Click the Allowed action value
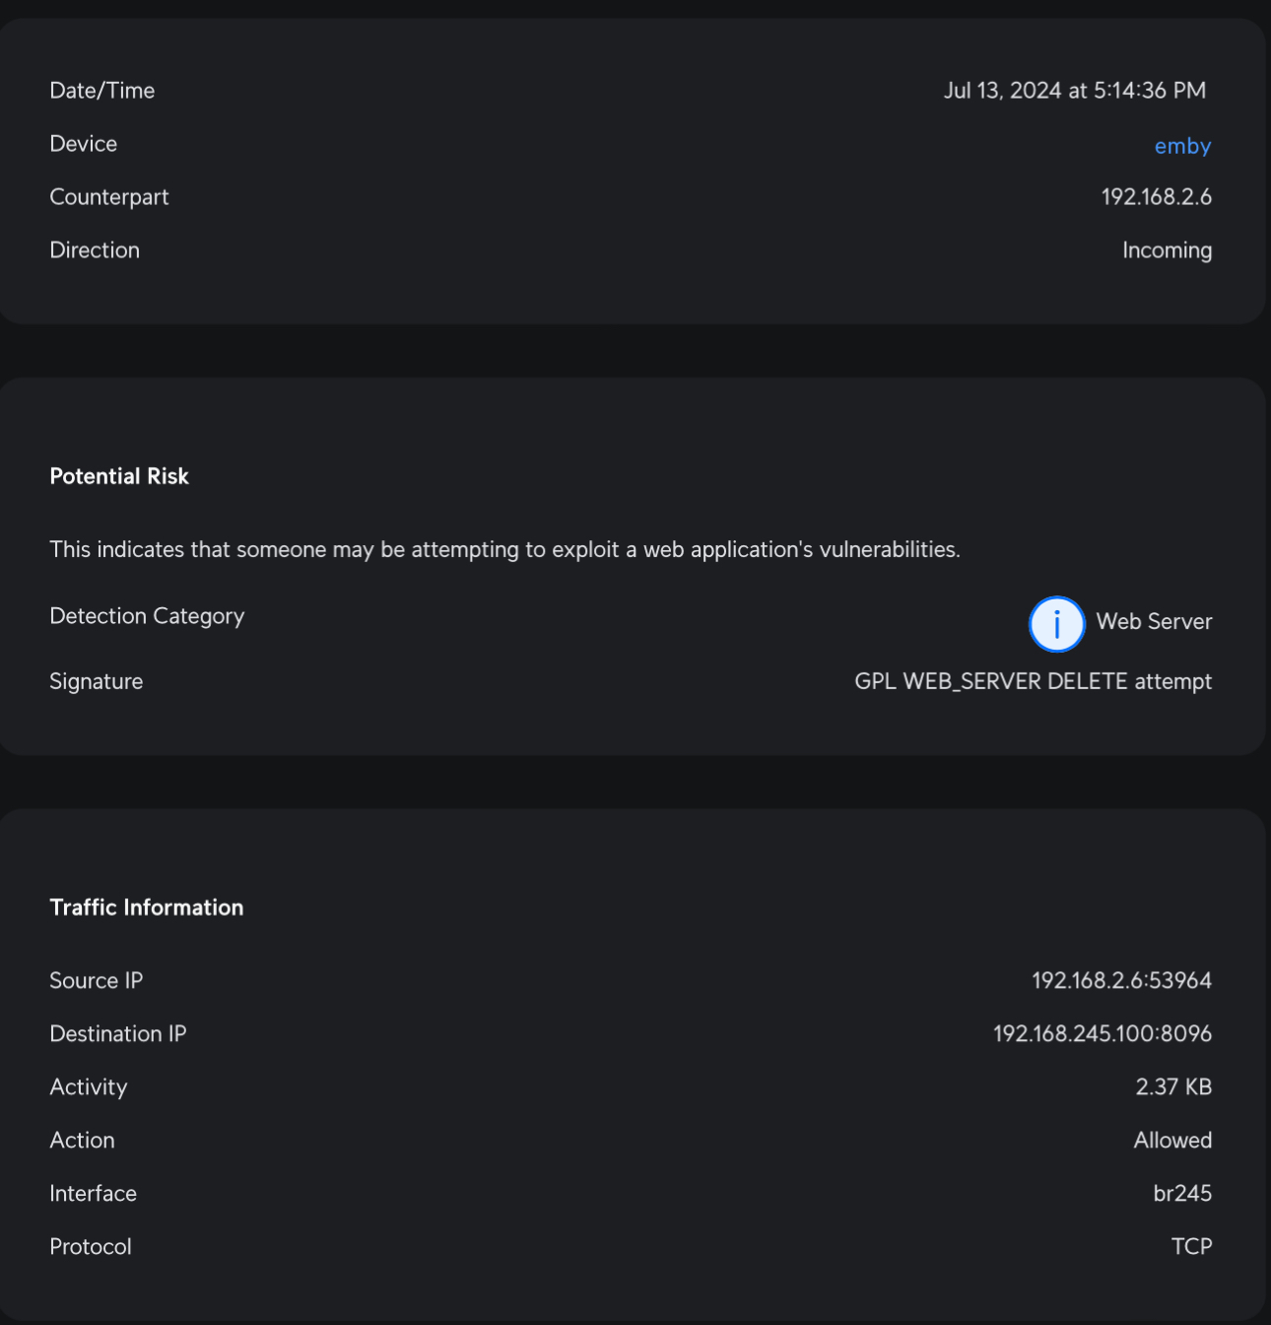The image size is (1271, 1325). pos(1172,1141)
